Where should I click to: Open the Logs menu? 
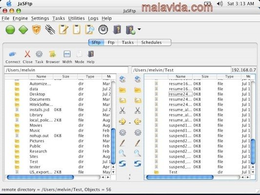coord(93,19)
